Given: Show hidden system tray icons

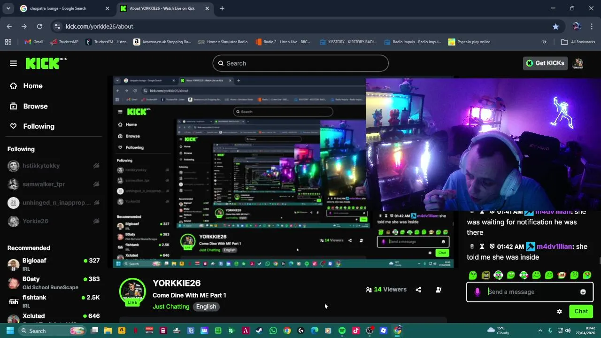Looking at the screenshot, I should (x=540, y=330).
